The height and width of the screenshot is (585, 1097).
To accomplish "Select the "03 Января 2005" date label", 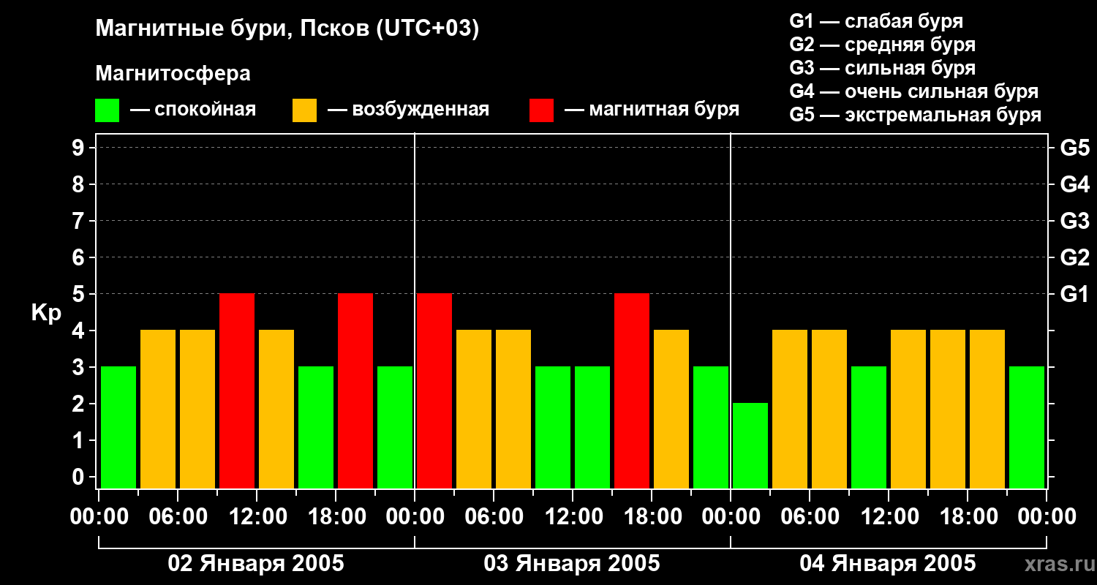I will tap(572, 564).
